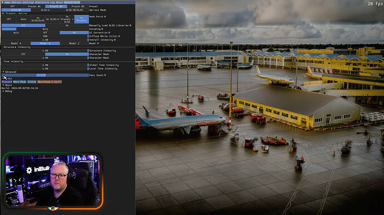Image resolution: width=384 pixels, height=215 pixels.
Task: Click the streamer webcam overlay
Action: point(53,181)
